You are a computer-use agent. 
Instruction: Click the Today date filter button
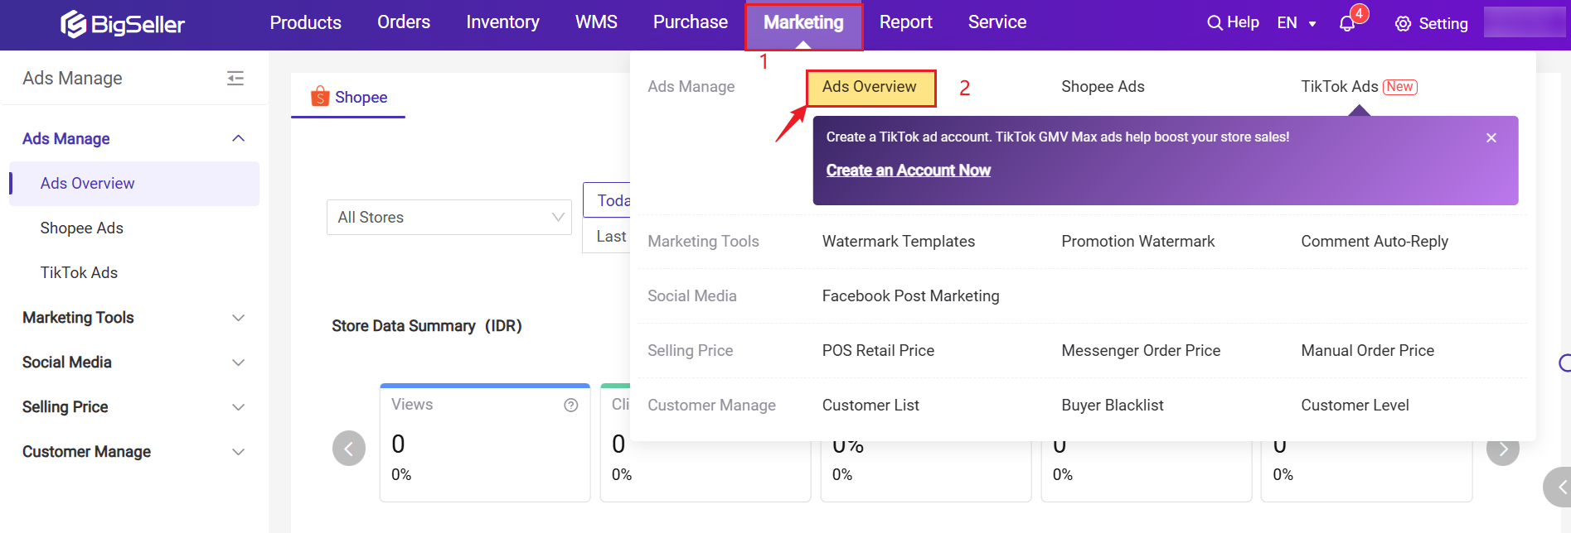coord(607,200)
